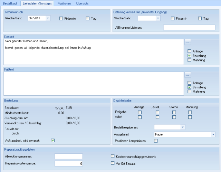Click into the Abwicklungsnummer field
Viewport: 221px width, 172px height.
[x=68, y=156]
